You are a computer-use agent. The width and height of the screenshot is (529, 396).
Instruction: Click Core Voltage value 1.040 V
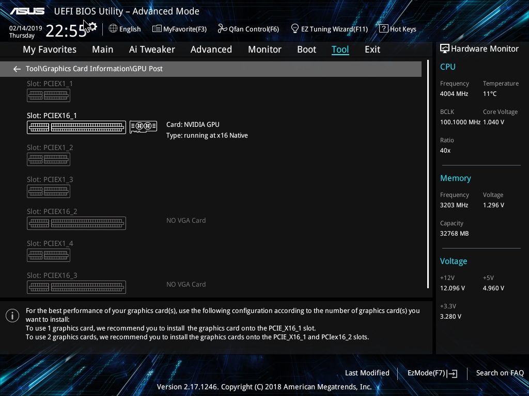pyautogui.click(x=493, y=122)
